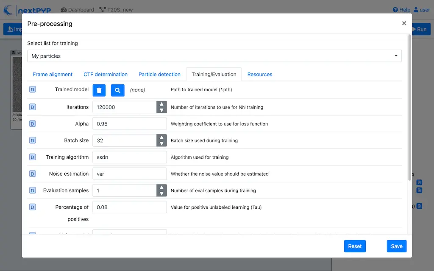This screenshot has width=434, height=271.
Task: Open the Select list for training dropdown
Action: click(x=214, y=56)
